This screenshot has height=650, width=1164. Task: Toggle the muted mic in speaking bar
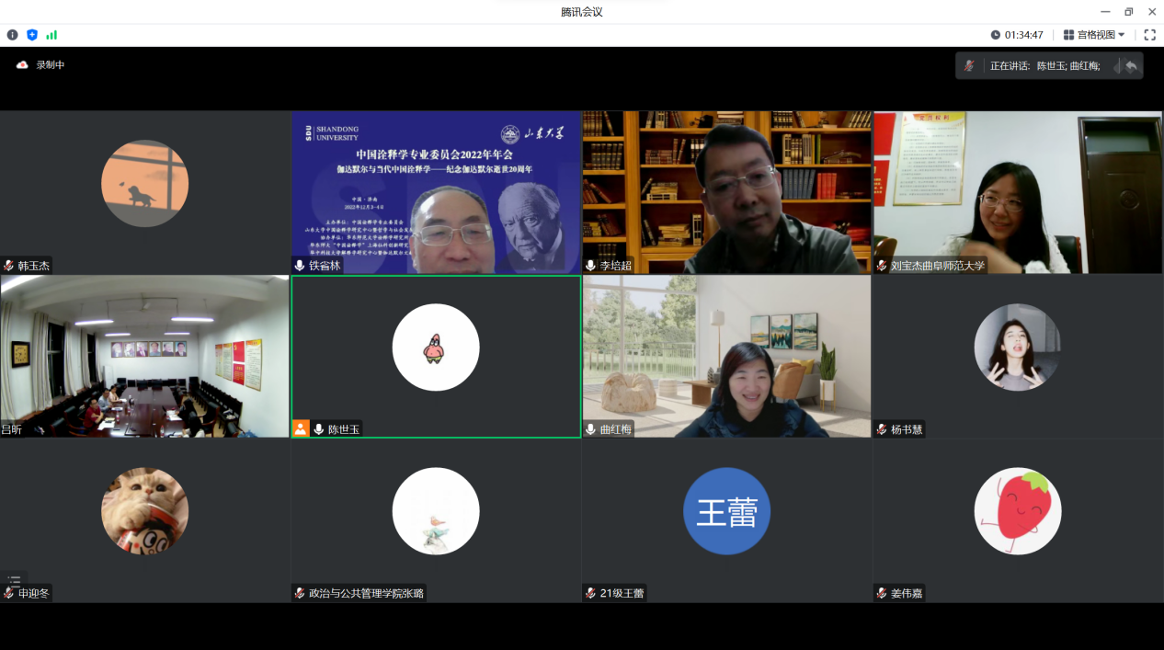coord(969,66)
